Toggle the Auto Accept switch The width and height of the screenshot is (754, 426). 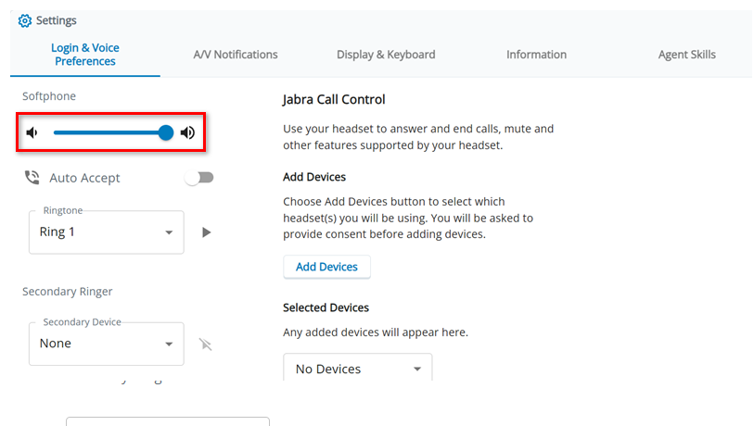[x=199, y=178]
